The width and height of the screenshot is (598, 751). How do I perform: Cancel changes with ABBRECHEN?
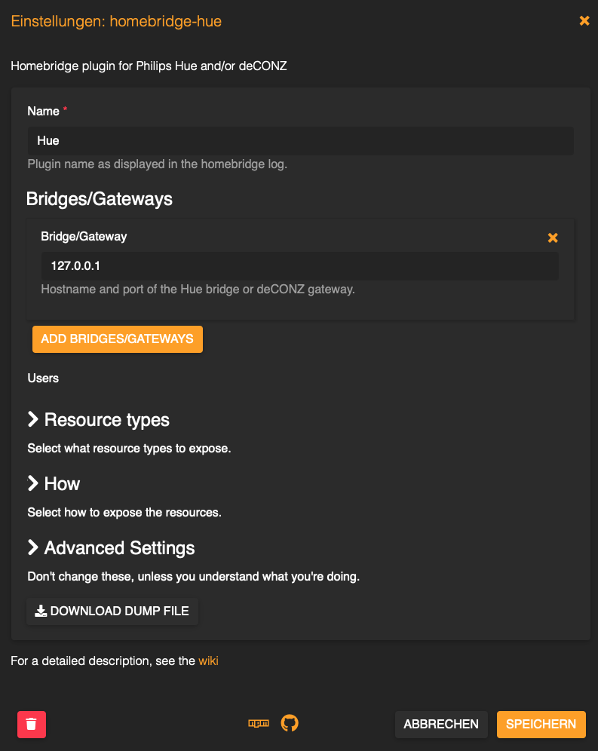[x=441, y=724]
